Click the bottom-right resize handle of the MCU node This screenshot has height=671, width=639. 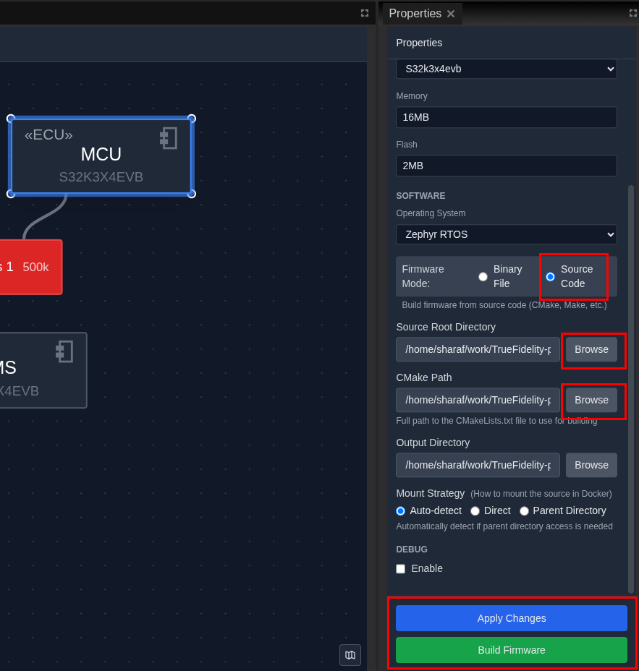click(192, 194)
